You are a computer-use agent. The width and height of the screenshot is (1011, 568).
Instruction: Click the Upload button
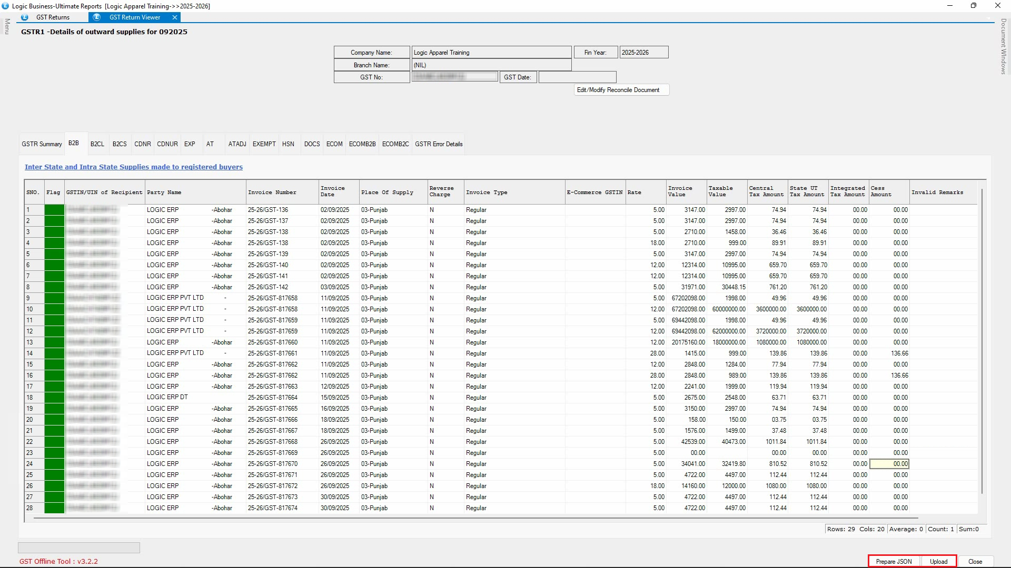pos(938,562)
